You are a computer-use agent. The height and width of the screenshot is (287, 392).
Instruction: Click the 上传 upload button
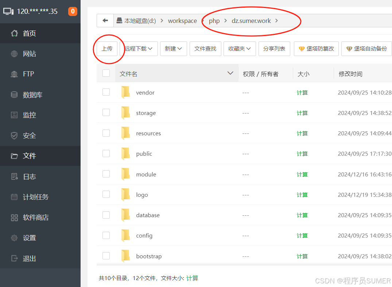(107, 49)
